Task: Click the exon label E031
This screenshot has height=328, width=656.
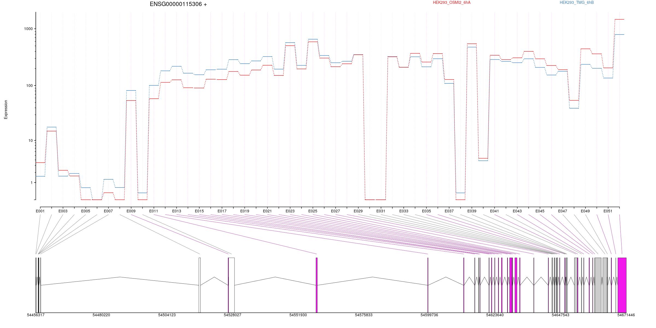Action: coord(381,211)
